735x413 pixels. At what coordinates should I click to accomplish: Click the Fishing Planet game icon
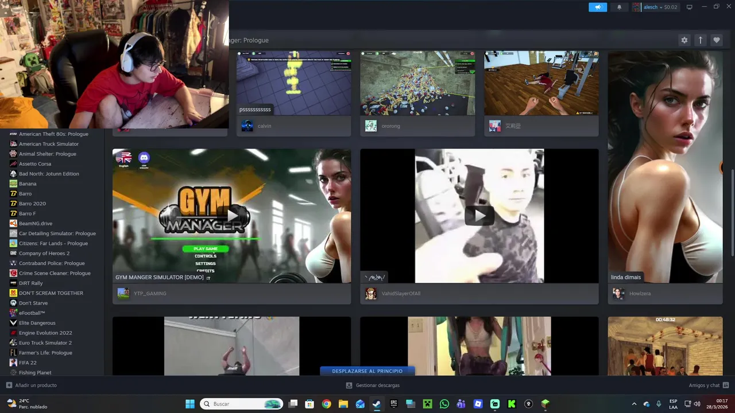[13, 373]
